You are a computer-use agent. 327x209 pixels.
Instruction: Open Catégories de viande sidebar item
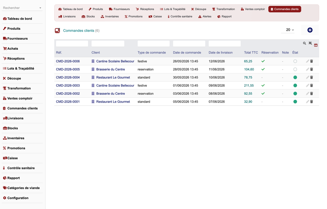(23, 188)
